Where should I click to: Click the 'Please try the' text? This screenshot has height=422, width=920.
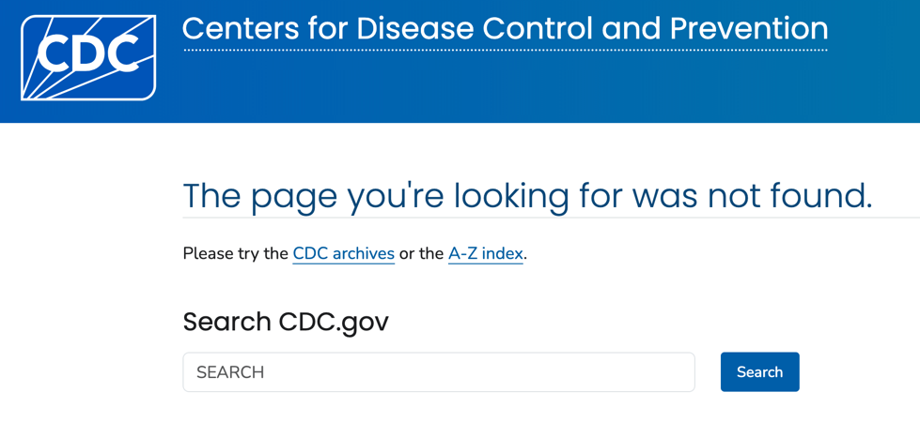click(x=235, y=253)
